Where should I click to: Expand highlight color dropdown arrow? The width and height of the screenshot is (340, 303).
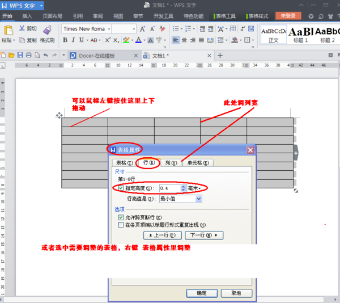tap(132, 40)
